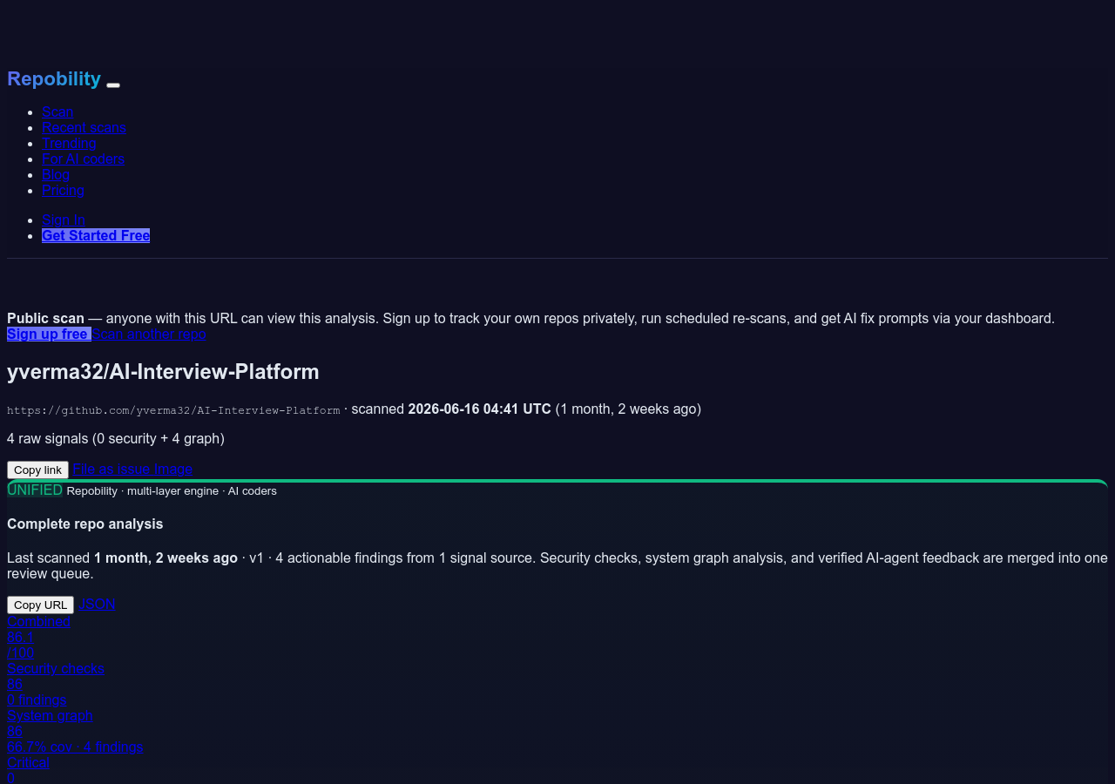Open the Recent scans nav link
The width and height of the screenshot is (1115, 784).
coord(84,127)
